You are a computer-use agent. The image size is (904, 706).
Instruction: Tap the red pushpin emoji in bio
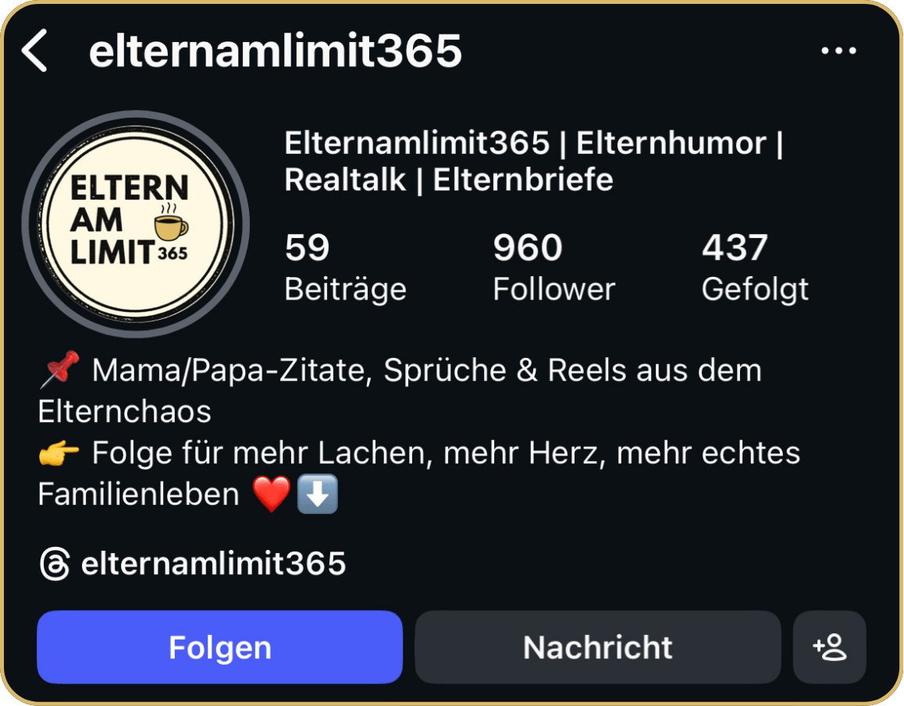click(x=60, y=369)
